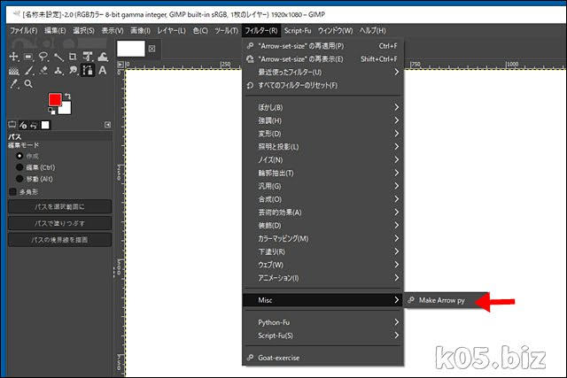Select the 移動 (Alt) edit mode radio button
Image resolution: width=567 pixels, height=378 pixels.
(x=19, y=179)
